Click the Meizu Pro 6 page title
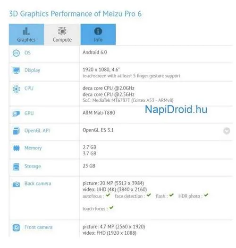The height and width of the screenshot is (248, 236). [x=75, y=14]
